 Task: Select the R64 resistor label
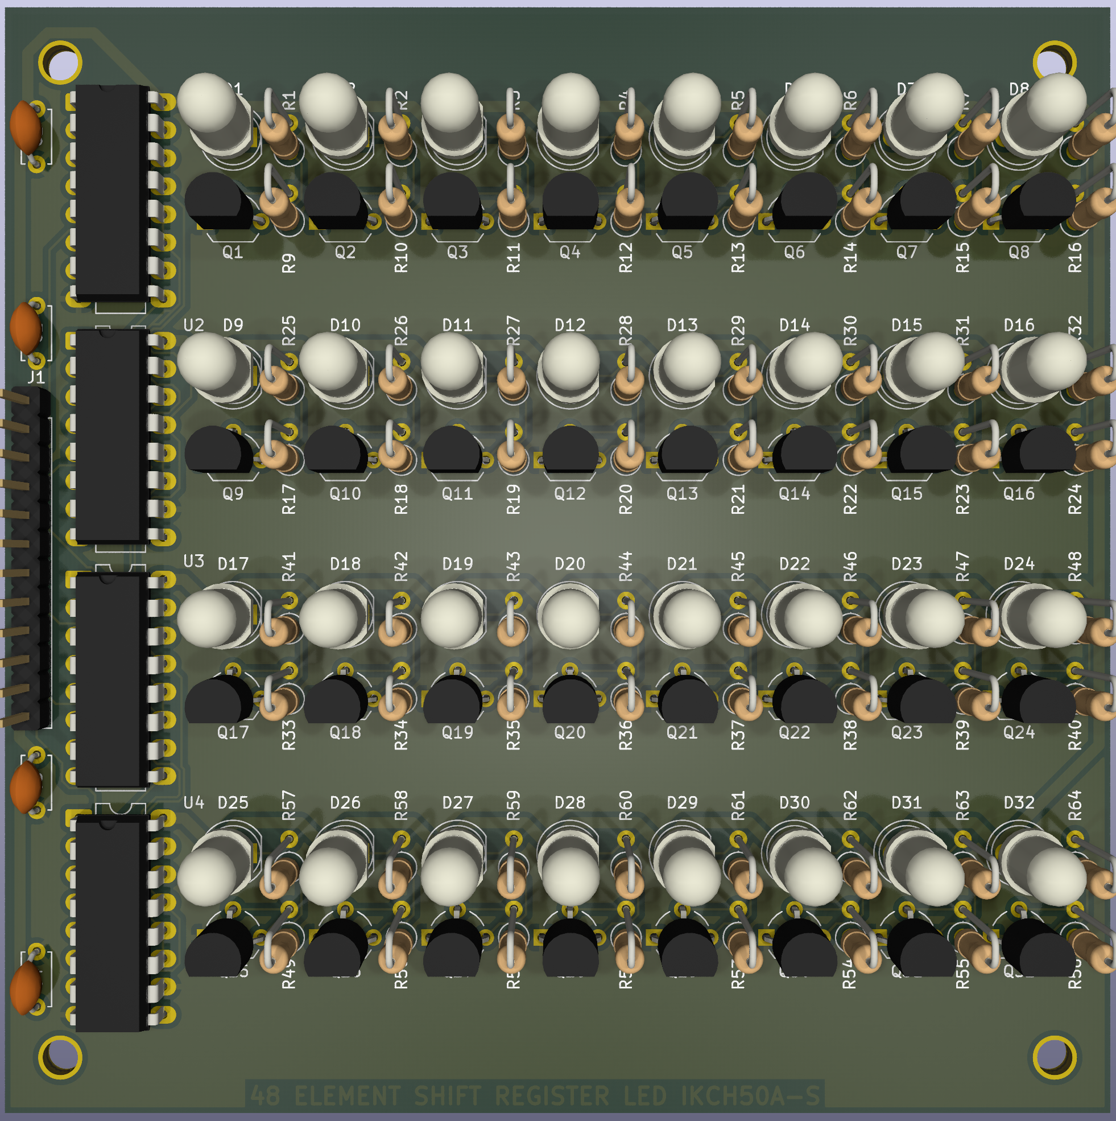click(x=1075, y=806)
